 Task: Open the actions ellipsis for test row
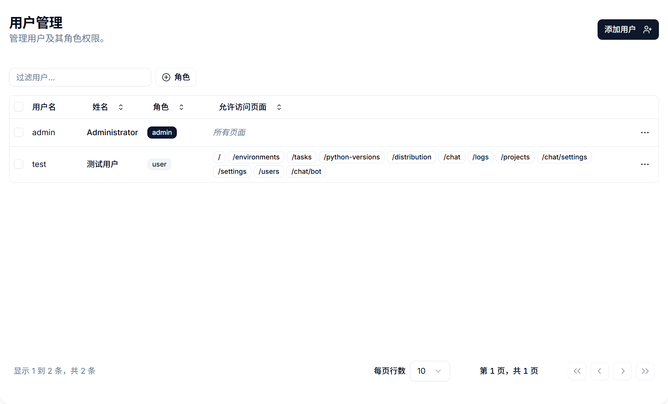point(645,164)
